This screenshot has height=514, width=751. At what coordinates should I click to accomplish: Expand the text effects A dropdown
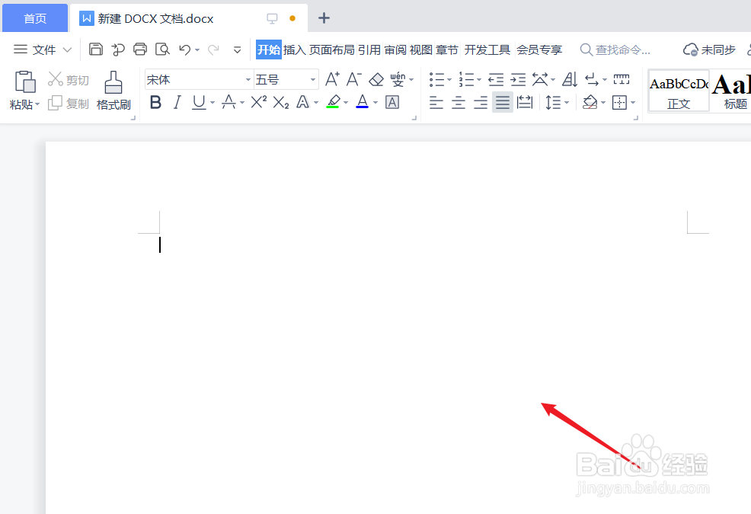316,103
